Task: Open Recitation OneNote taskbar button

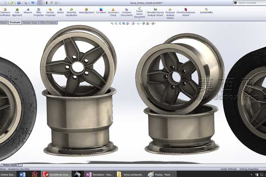Action: 99,174
